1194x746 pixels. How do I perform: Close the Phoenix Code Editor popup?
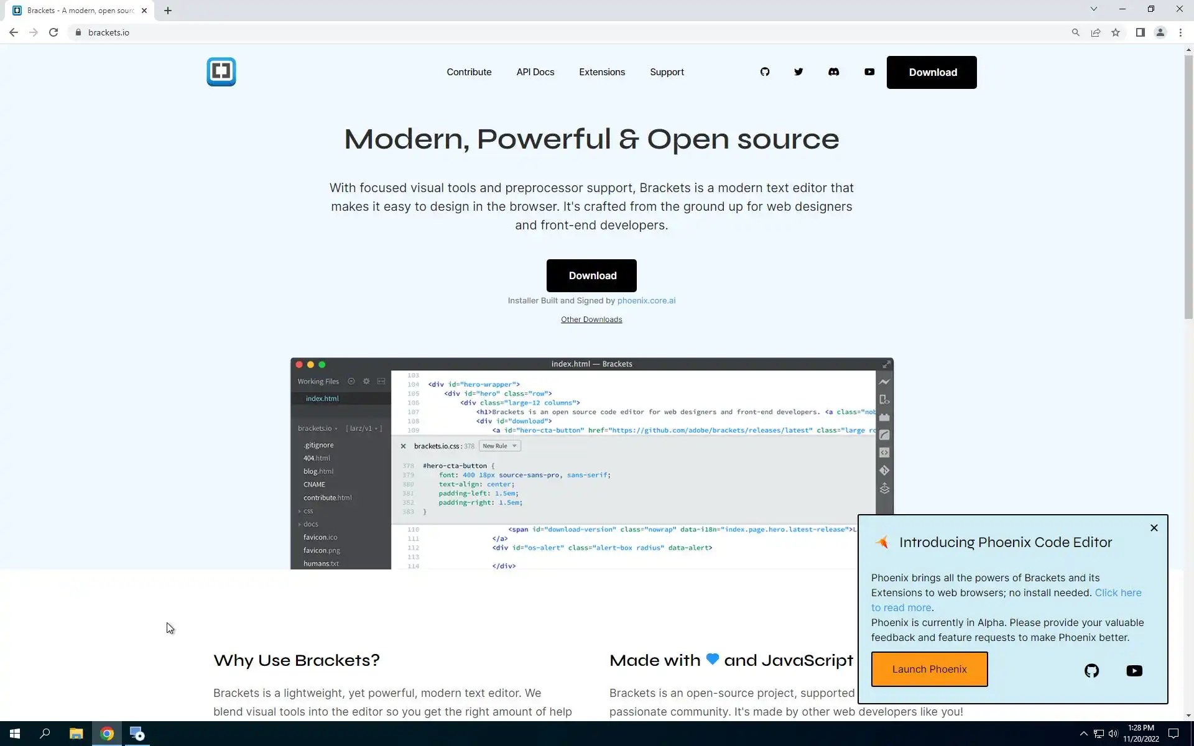1154,528
